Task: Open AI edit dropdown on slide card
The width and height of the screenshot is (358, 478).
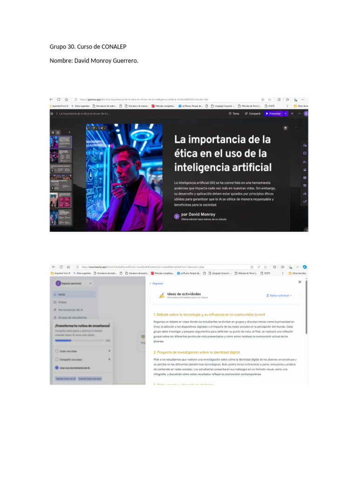Action: (x=103, y=128)
